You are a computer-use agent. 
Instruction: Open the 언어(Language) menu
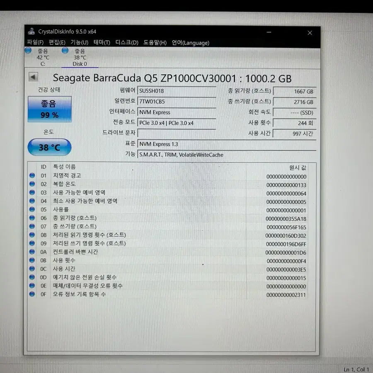191,43
